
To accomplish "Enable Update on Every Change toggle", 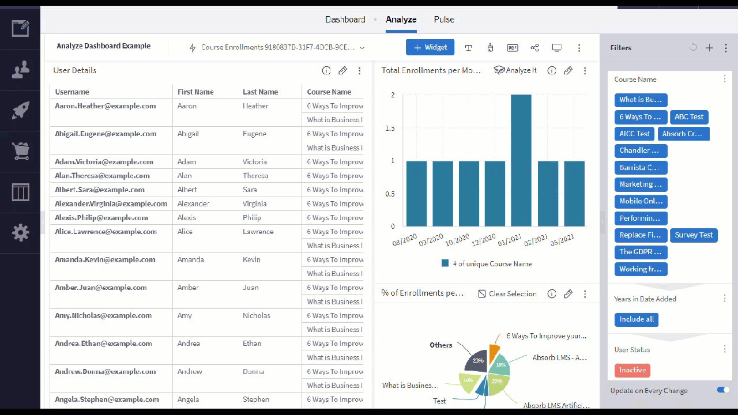I will [722, 390].
